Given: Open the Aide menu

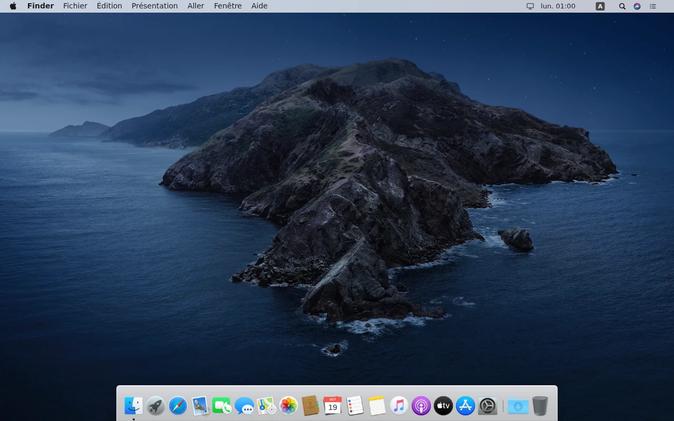Looking at the screenshot, I should (260, 6).
